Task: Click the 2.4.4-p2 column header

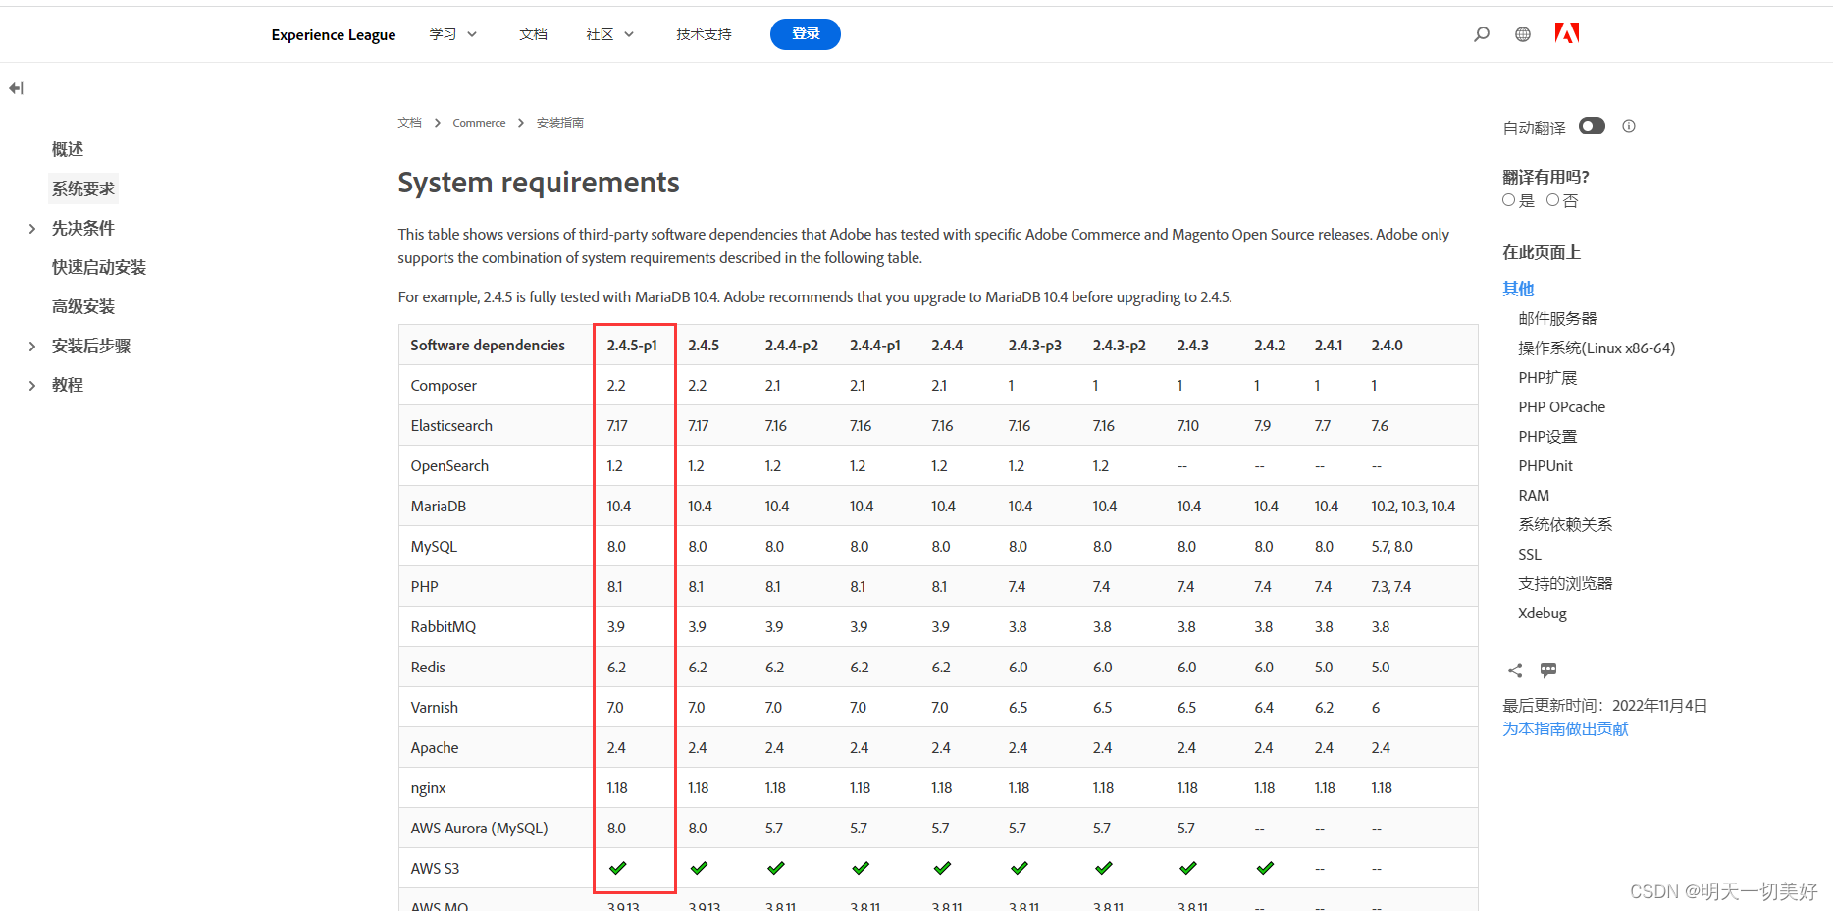Action: tap(792, 345)
